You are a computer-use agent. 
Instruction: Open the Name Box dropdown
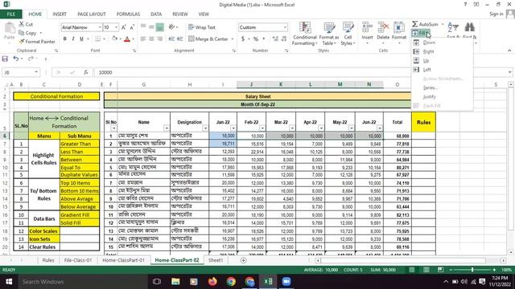click(36, 72)
